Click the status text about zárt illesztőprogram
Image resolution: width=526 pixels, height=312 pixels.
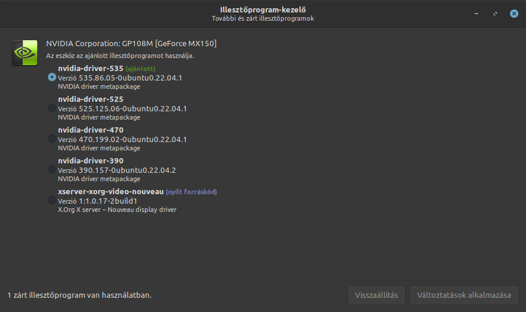pos(79,295)
